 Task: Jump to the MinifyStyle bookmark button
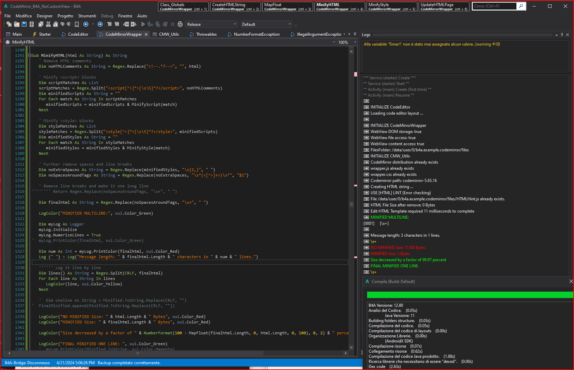392,6
